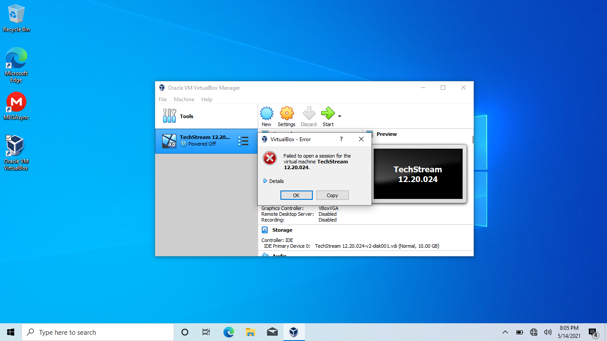Open the clock and date
This screenshot has width=607, height=341.
569,332
